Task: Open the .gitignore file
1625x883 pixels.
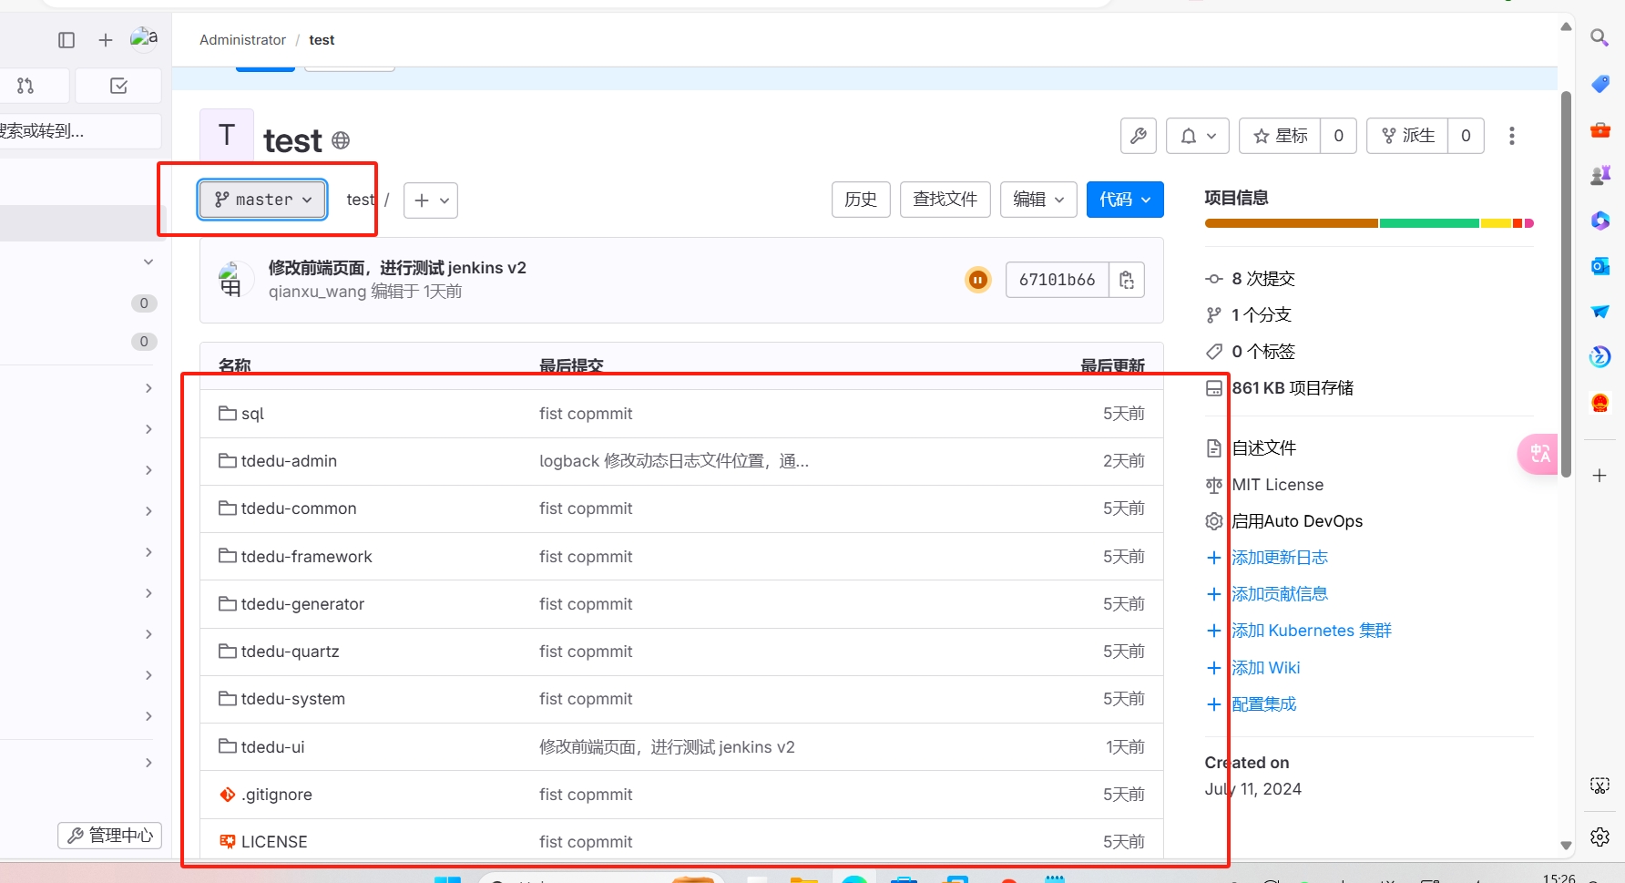Action: [276, 795]
